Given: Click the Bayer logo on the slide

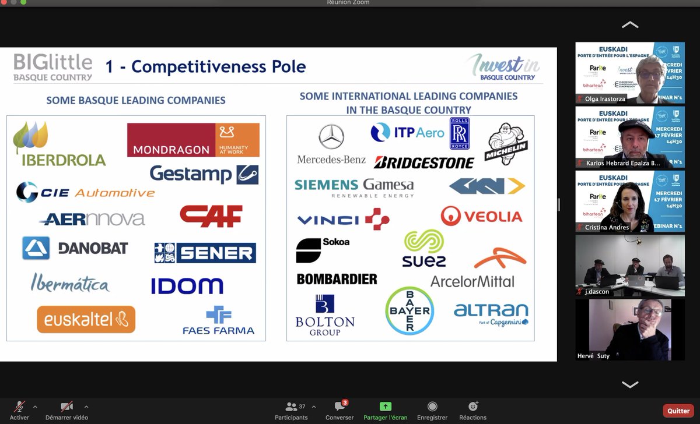Looking at the screenshot, I should click(409, 310).
